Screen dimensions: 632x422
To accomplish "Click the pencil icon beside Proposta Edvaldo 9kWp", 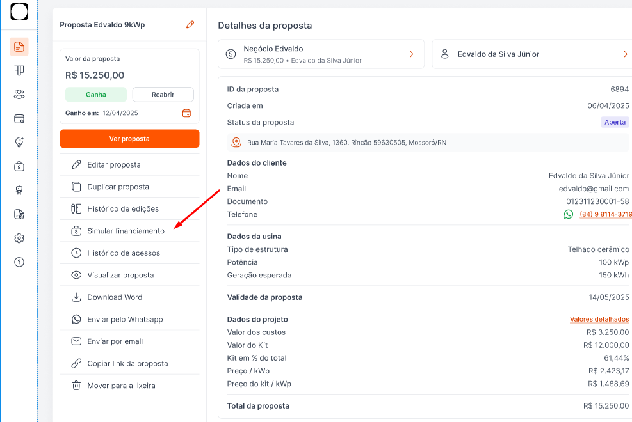I will pyautogui.click(x=190, y=25).
